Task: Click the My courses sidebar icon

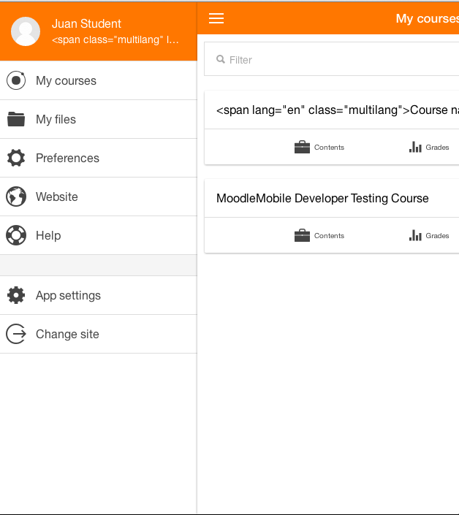Action: pyautogui.click(x=16, y=80)
